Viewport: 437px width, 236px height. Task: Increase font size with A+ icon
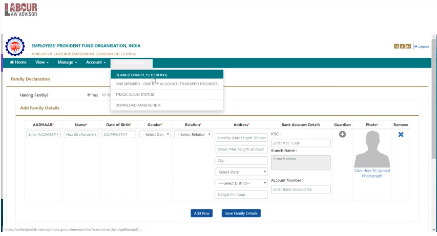pos(408,47)
